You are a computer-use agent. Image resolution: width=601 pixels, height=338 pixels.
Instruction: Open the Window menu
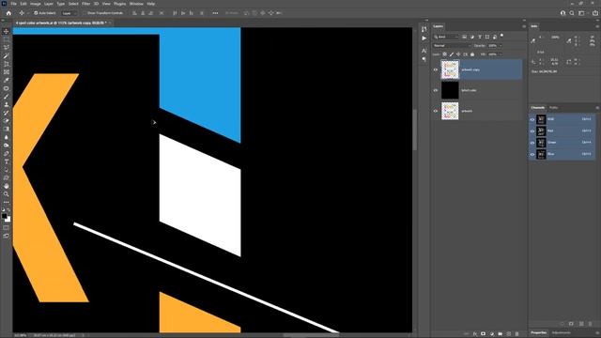coord(136,4)
